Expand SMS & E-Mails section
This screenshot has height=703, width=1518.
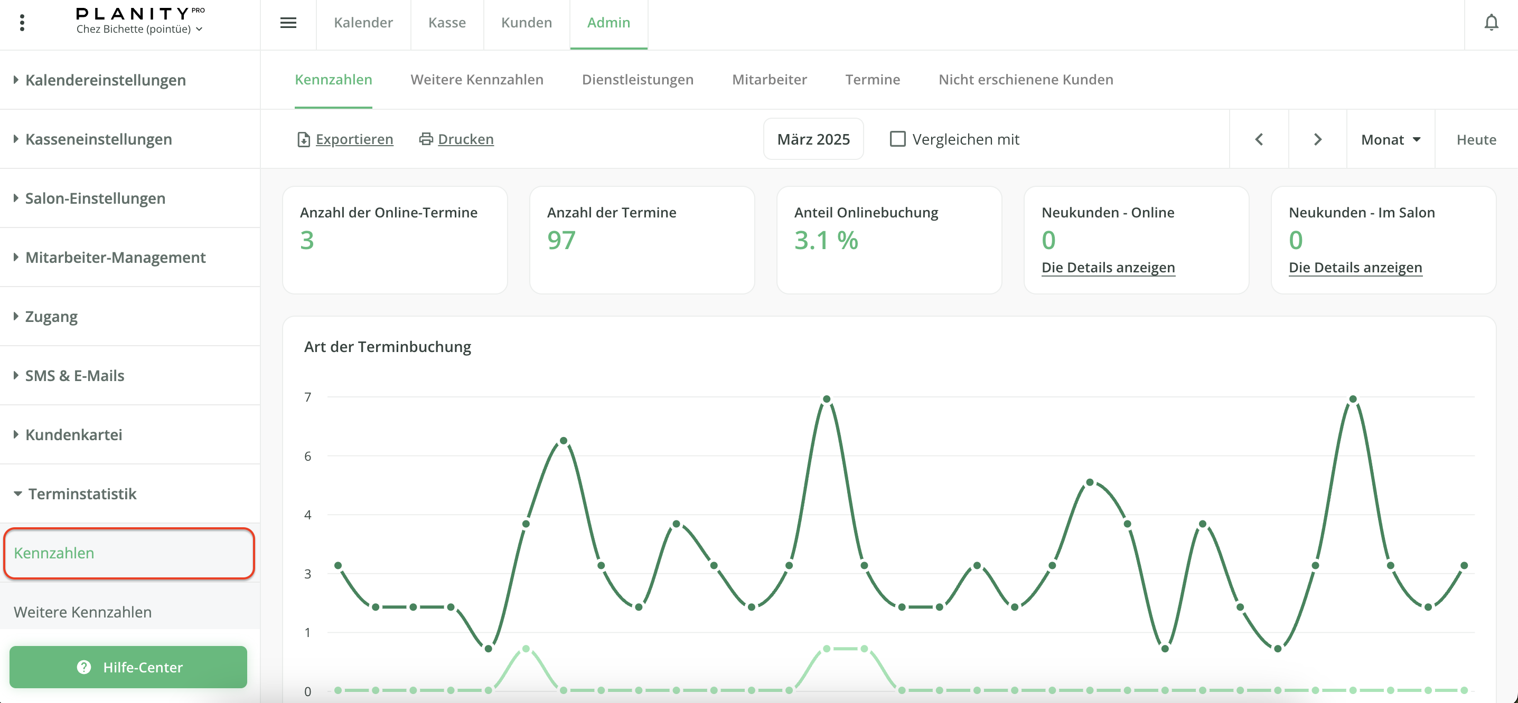click(x=74, y=376)
